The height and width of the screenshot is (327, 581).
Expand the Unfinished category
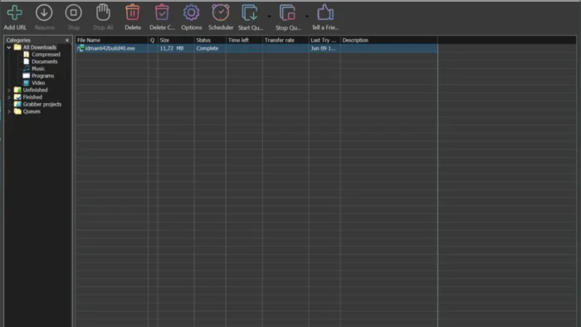pos(9,90)
